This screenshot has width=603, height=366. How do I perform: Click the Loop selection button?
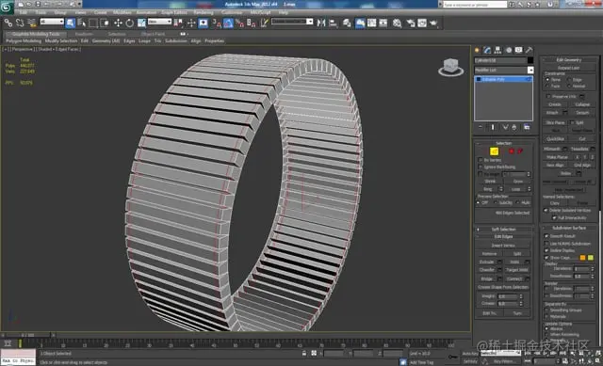pos(515,189)
